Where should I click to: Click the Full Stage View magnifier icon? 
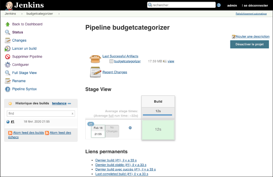point(8,73)
